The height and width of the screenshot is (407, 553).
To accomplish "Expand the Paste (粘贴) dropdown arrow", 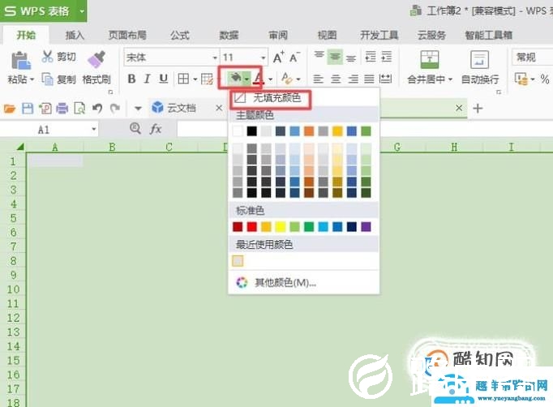I will point(32,79).
